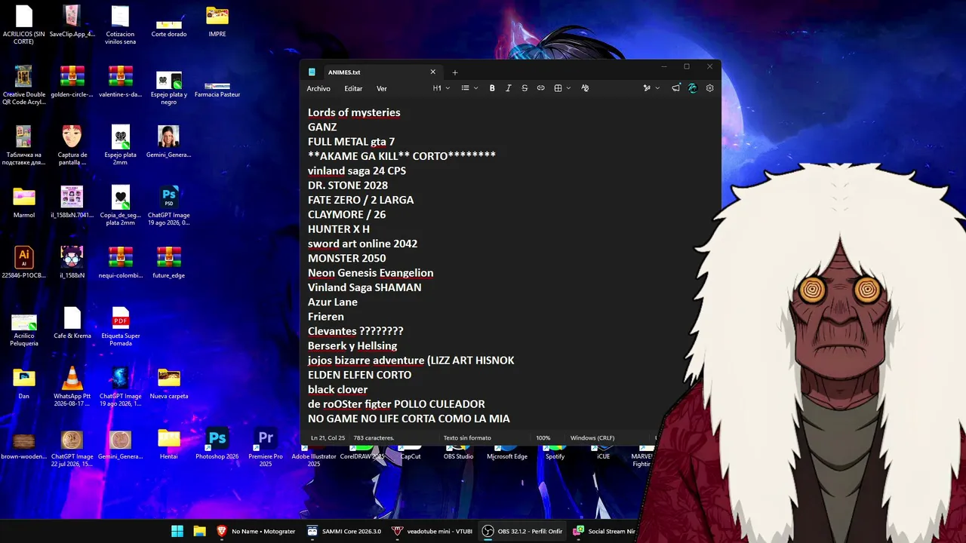966x543 pixels.
Task: Click the line 'DR. STONE 2028'
Action: click(x=348, y=186)
